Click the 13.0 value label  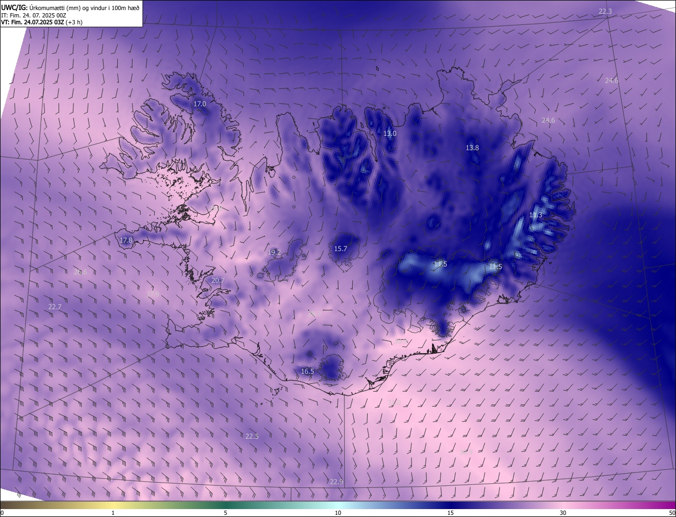[390, 134]
